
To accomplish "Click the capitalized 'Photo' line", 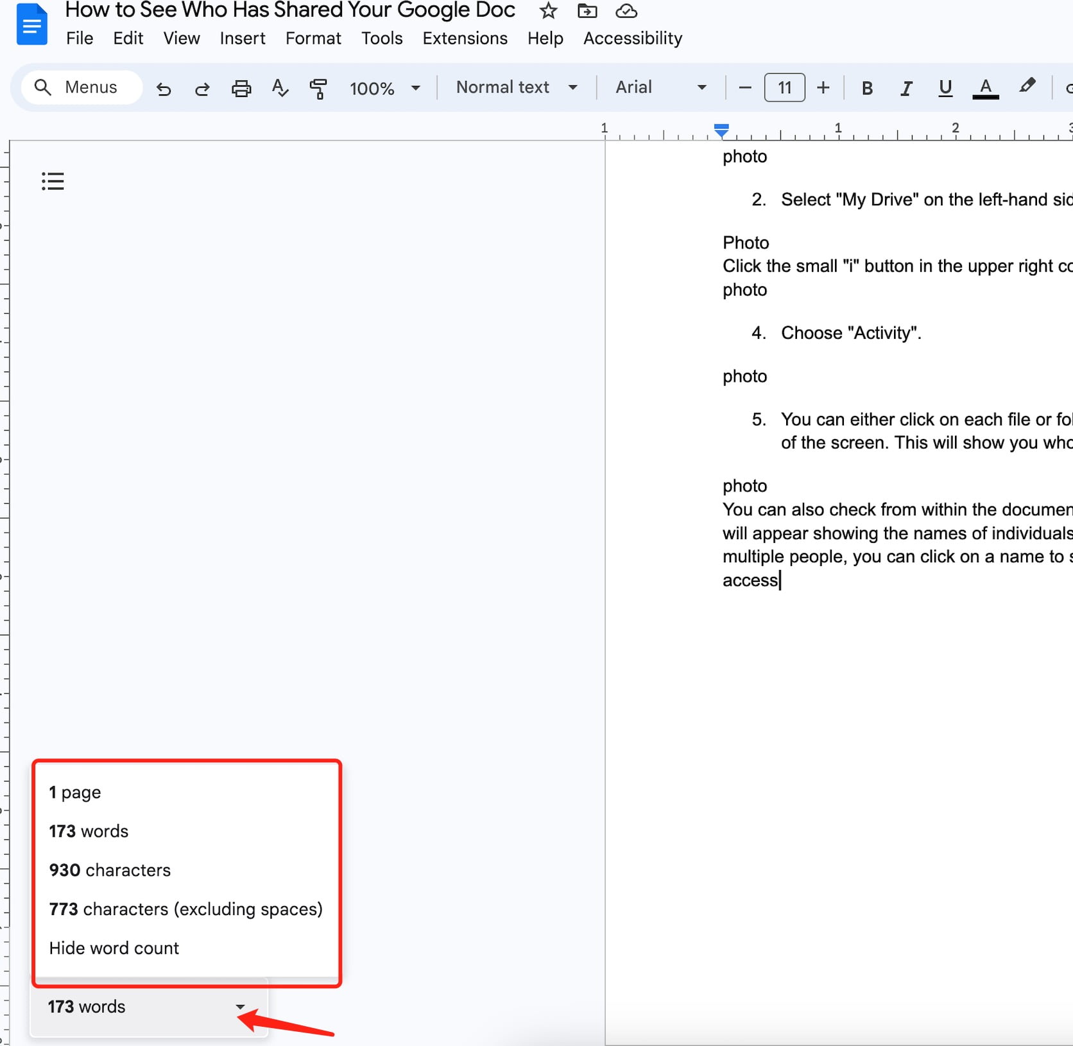I will tap(746, 243).
